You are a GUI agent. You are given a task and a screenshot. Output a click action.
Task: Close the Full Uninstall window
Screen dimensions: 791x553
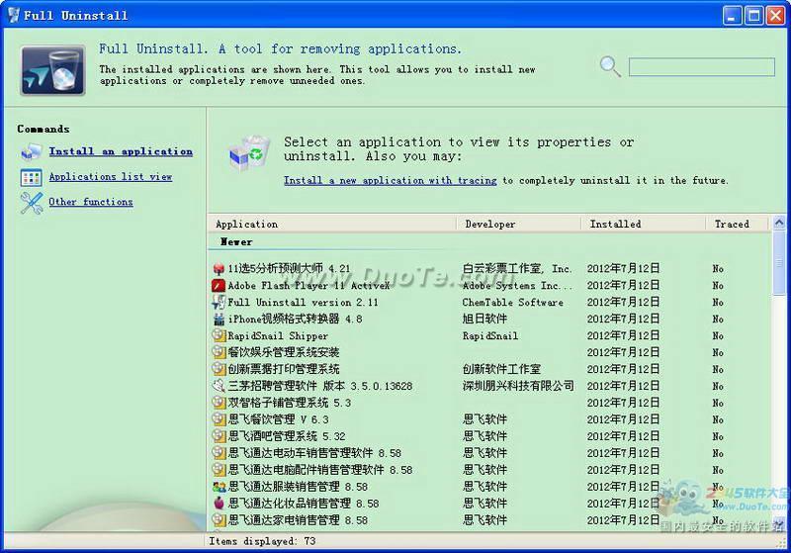point(776,15)
